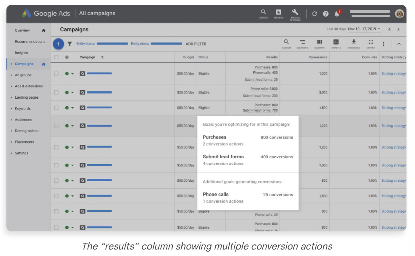Viewport: 415px width, 256px height.
Task: Collapse the toolbar using the up chevron
Action: (x=399, y=44)
